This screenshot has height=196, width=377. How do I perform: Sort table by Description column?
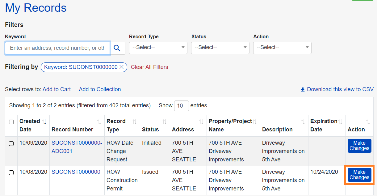click(x=303, y=122)
